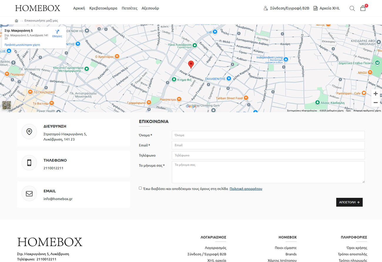Accept the privacy policy terms checkbox

pos(140,188)
